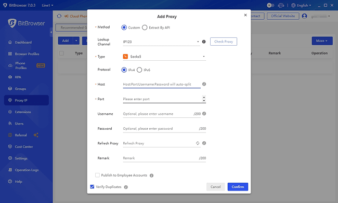Click the user avatar icon

[304, 16]
